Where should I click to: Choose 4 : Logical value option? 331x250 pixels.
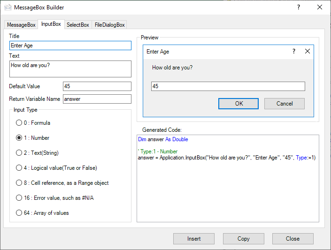point(56,168)
